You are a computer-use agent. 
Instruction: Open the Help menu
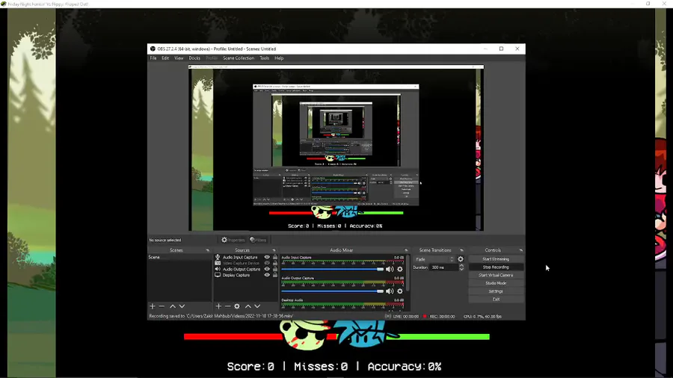279,58
